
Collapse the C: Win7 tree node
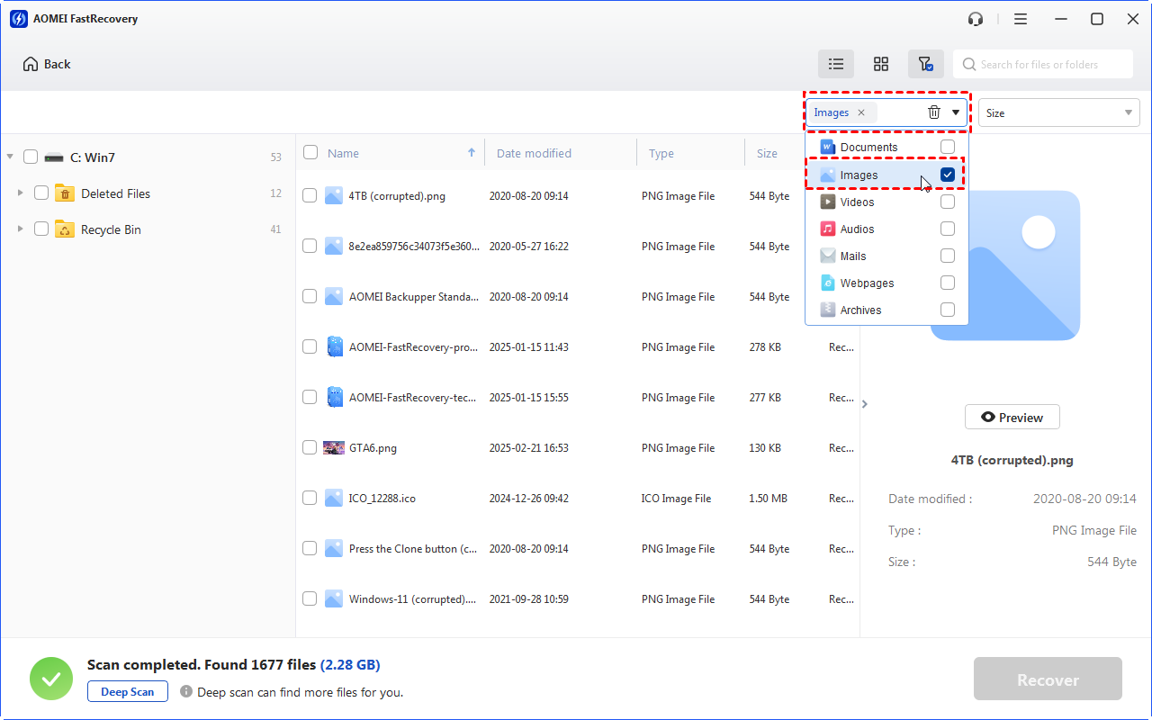pyautogui.click(x=10, y=157)
